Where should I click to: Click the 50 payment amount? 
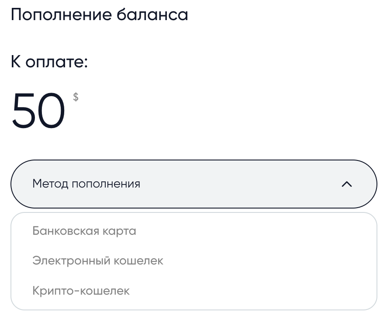click(38, 111)
